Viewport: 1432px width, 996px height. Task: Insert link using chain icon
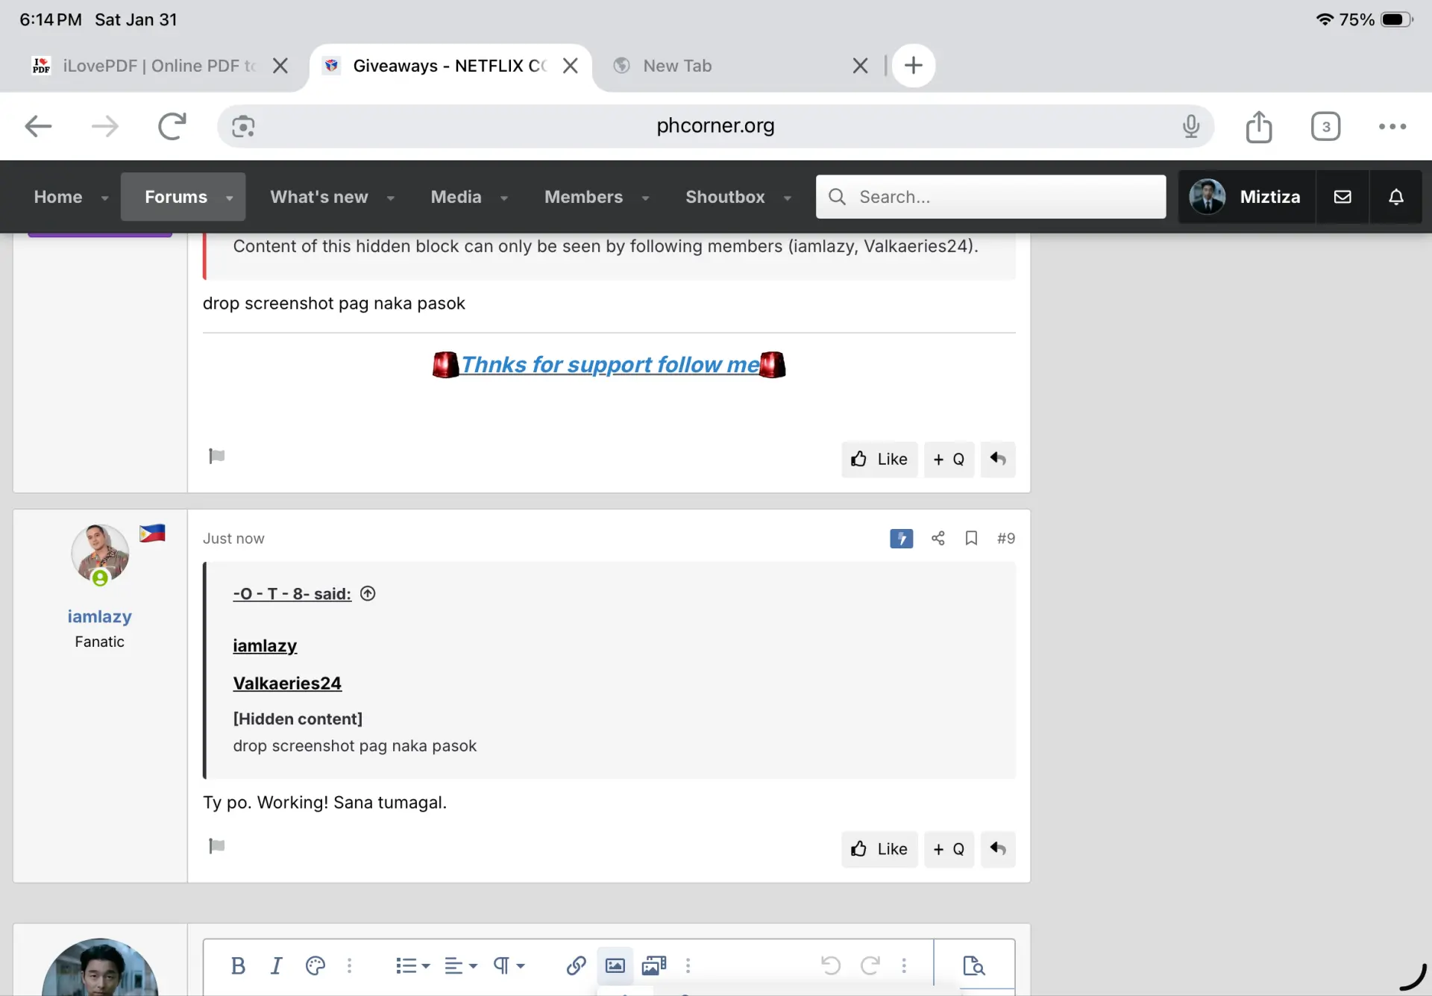pos(576,966)
